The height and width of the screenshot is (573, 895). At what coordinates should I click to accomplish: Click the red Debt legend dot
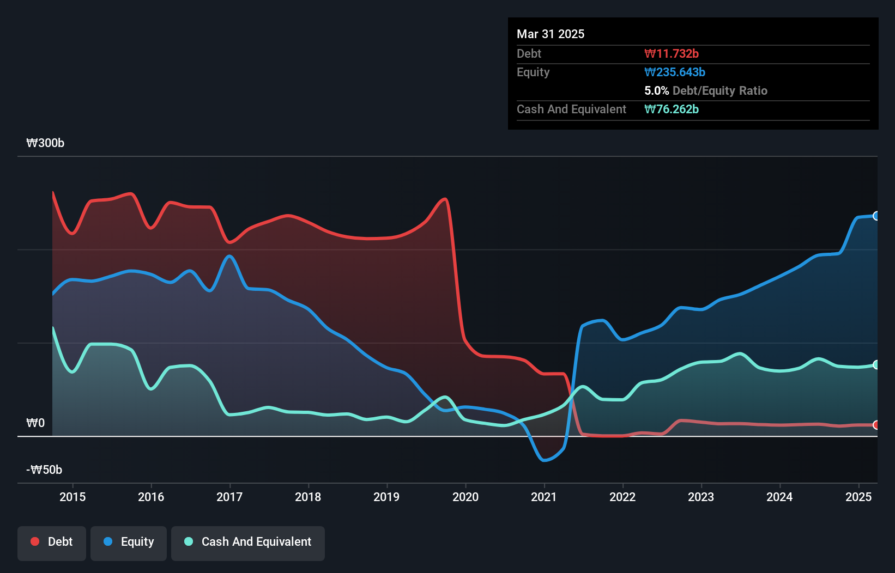[x=35, y=541]
